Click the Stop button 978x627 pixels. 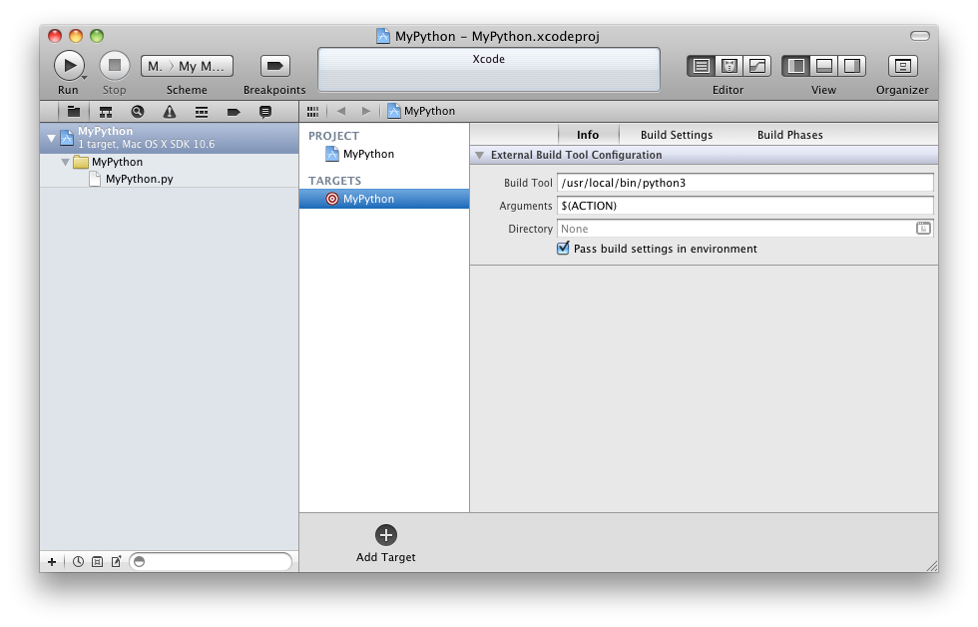(x=115, y=66)
